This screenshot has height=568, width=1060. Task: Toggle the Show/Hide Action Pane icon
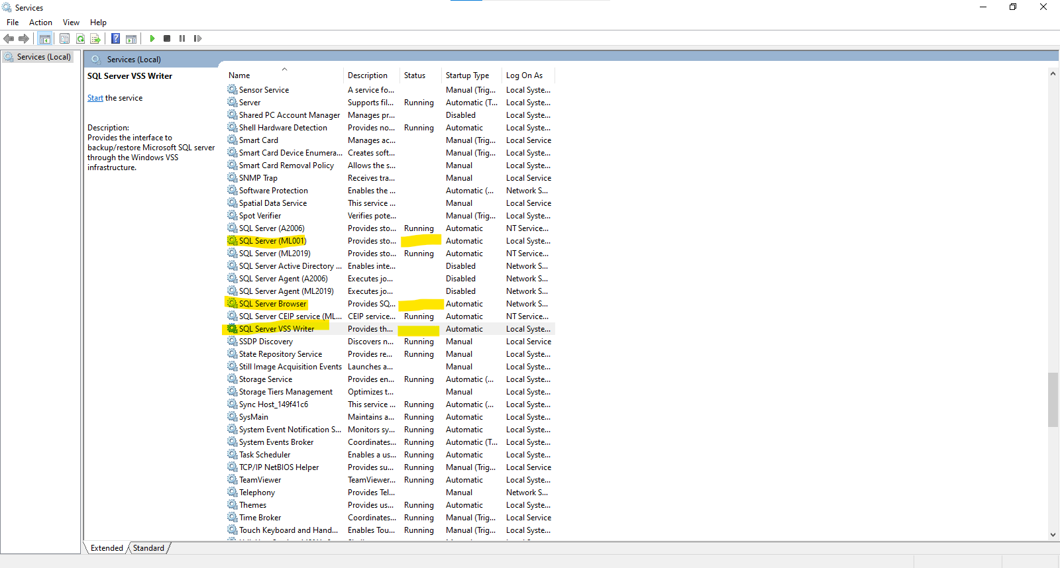(131, 38)
